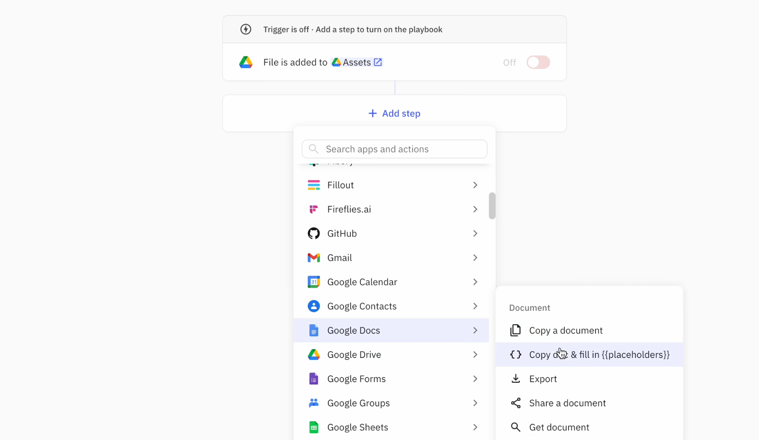Click the app list scrollbar thumb
Screen dimensions: 759x440
coord(492,206)
